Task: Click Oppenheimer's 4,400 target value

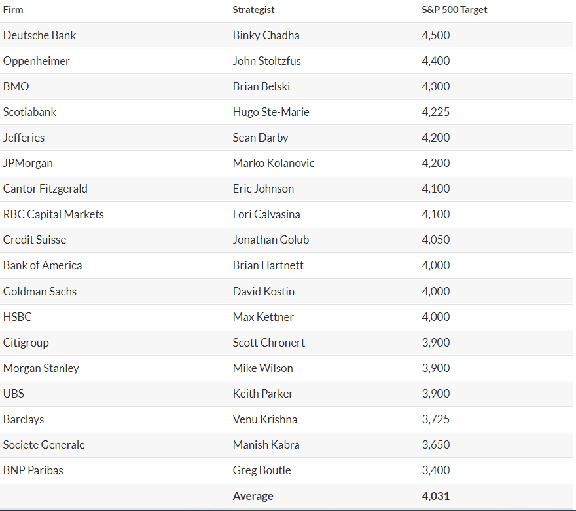Action: (436, 61)
